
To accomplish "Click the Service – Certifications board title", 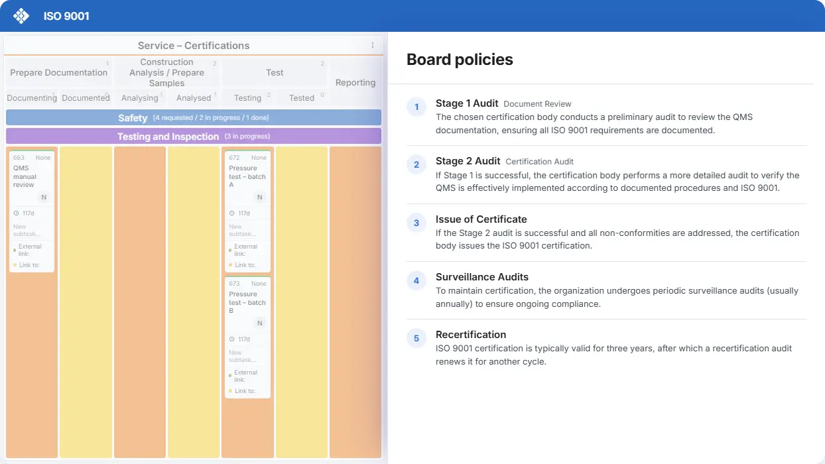I will (x=194, y=46).
